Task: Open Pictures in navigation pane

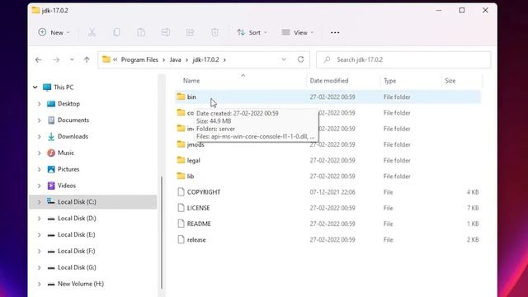Action: (68, 169)
